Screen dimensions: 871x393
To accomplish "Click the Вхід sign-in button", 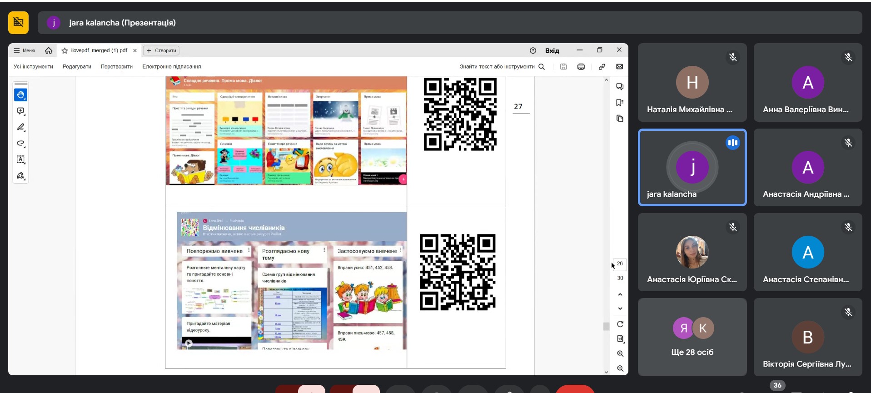I will 552,50.
